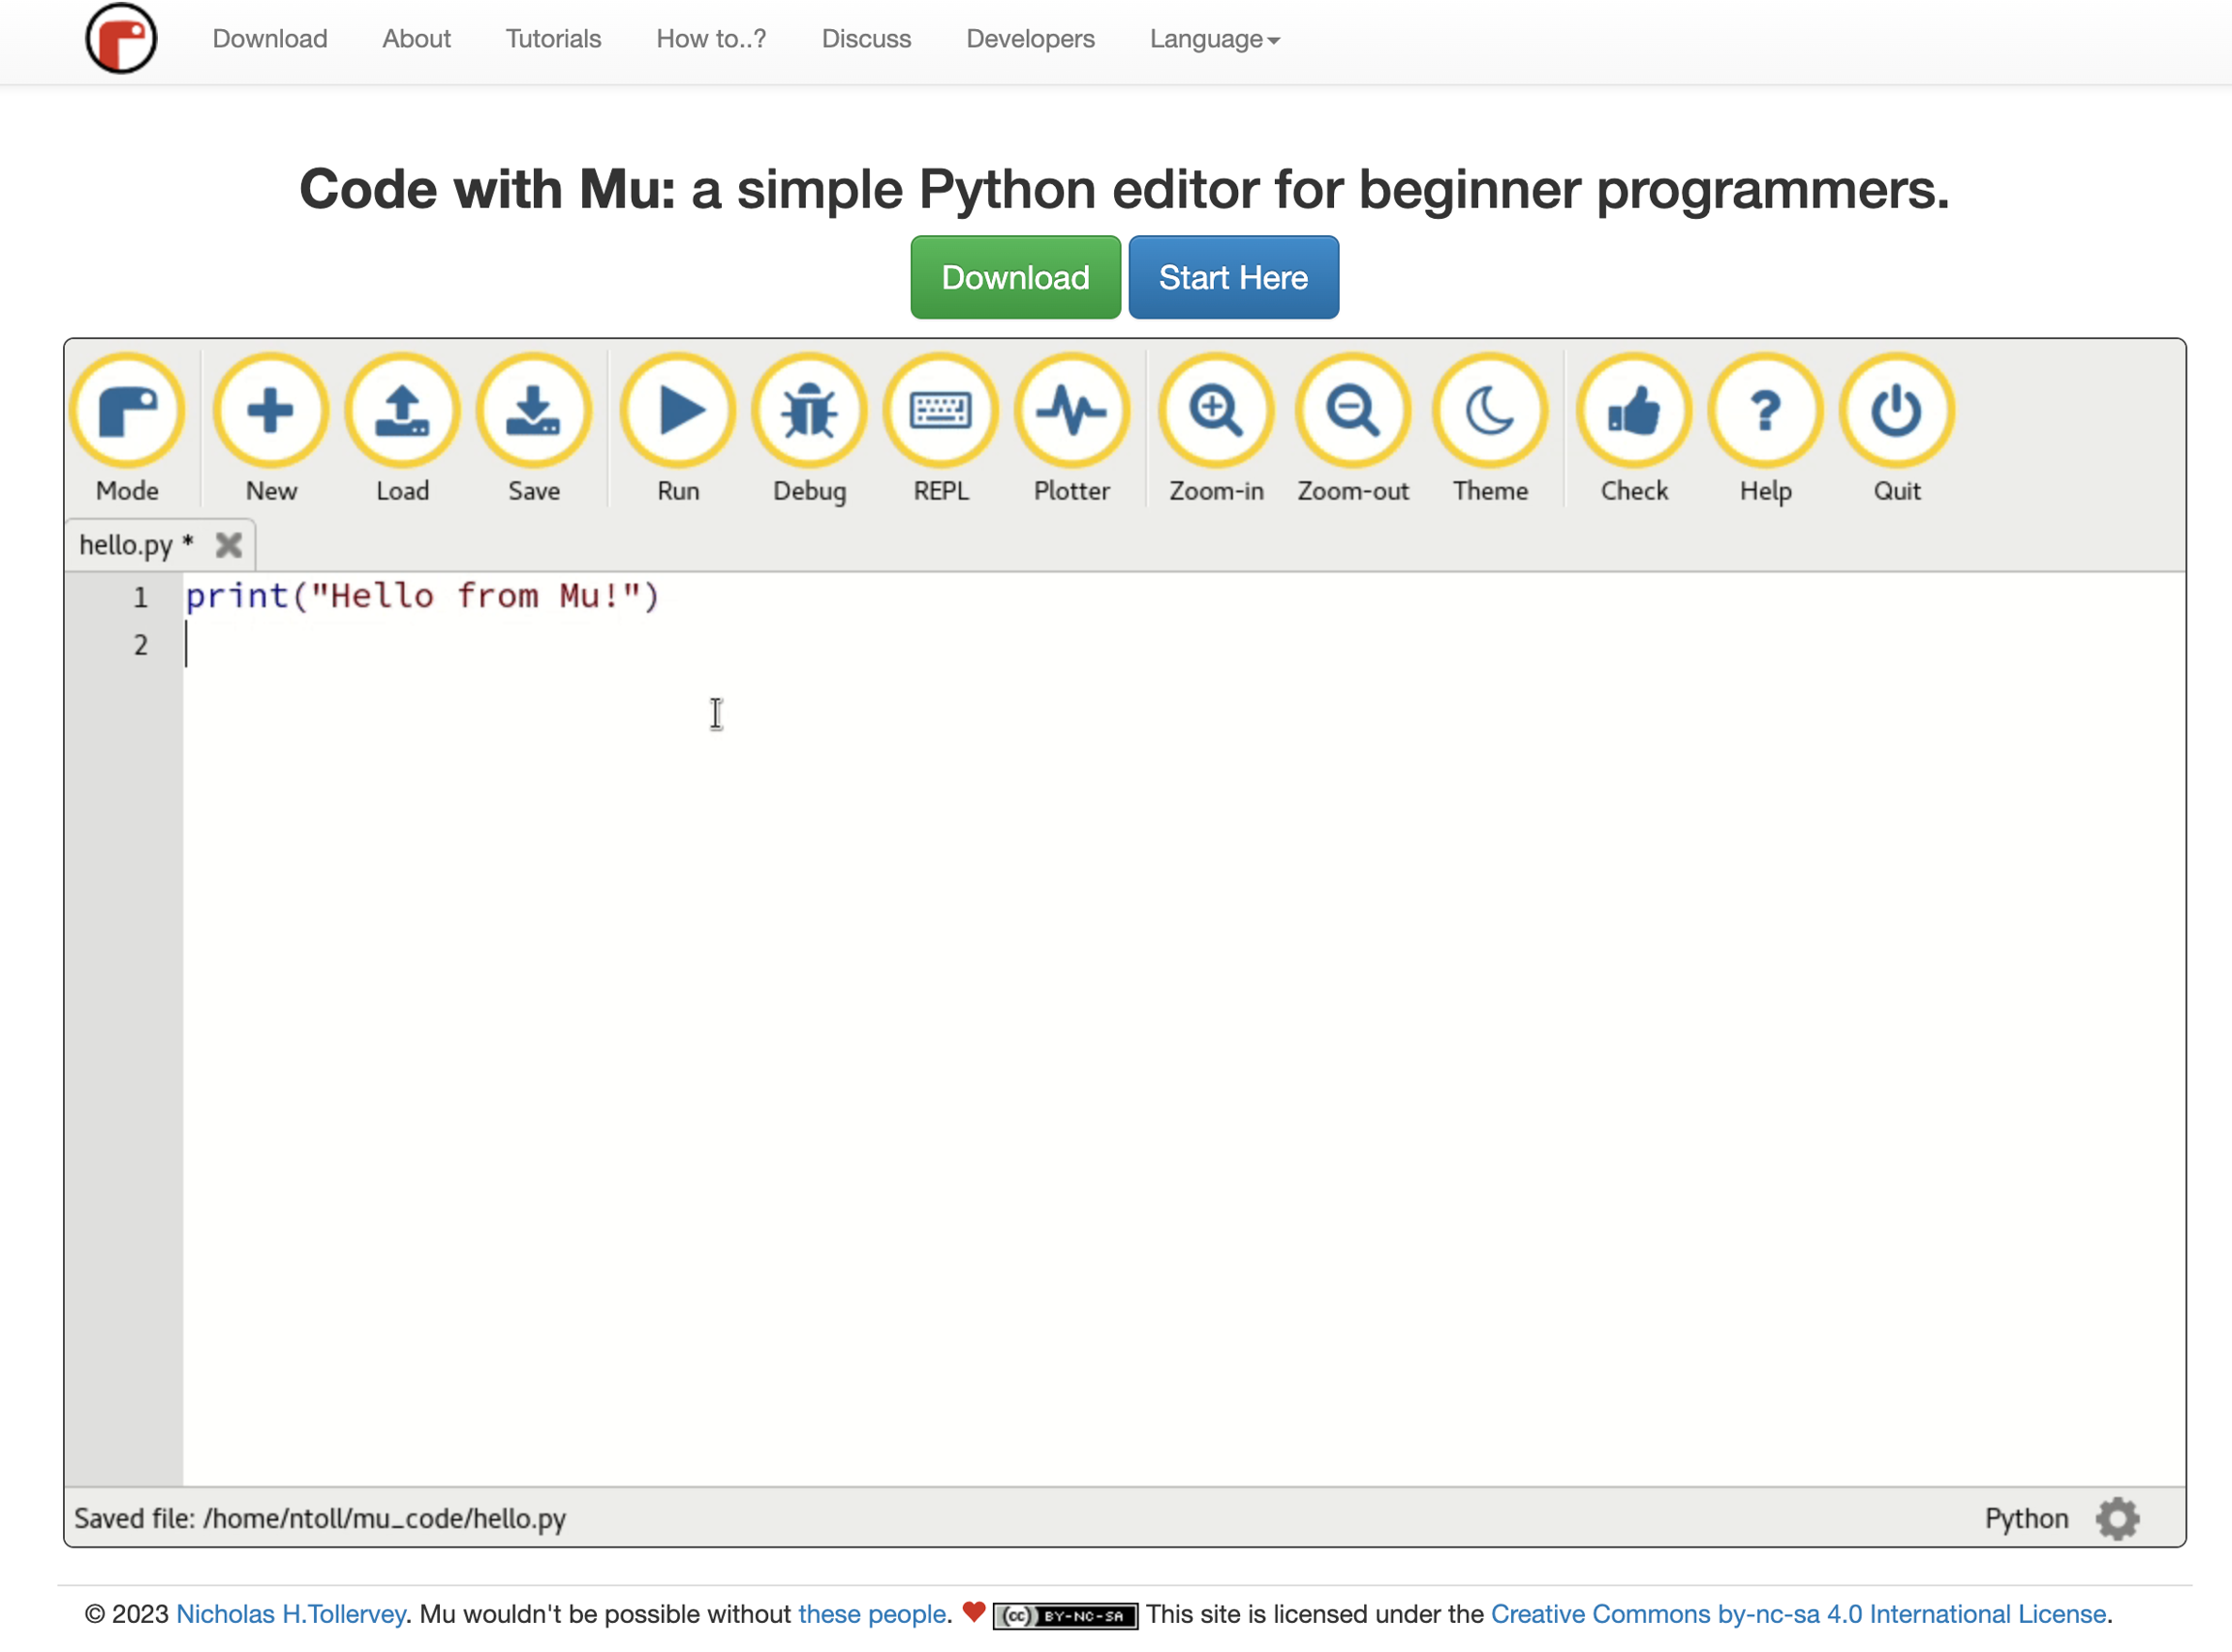Start the Debug bug icon
The image size is (2232, 1652).
pyautogui.click(x=809, y=412)
